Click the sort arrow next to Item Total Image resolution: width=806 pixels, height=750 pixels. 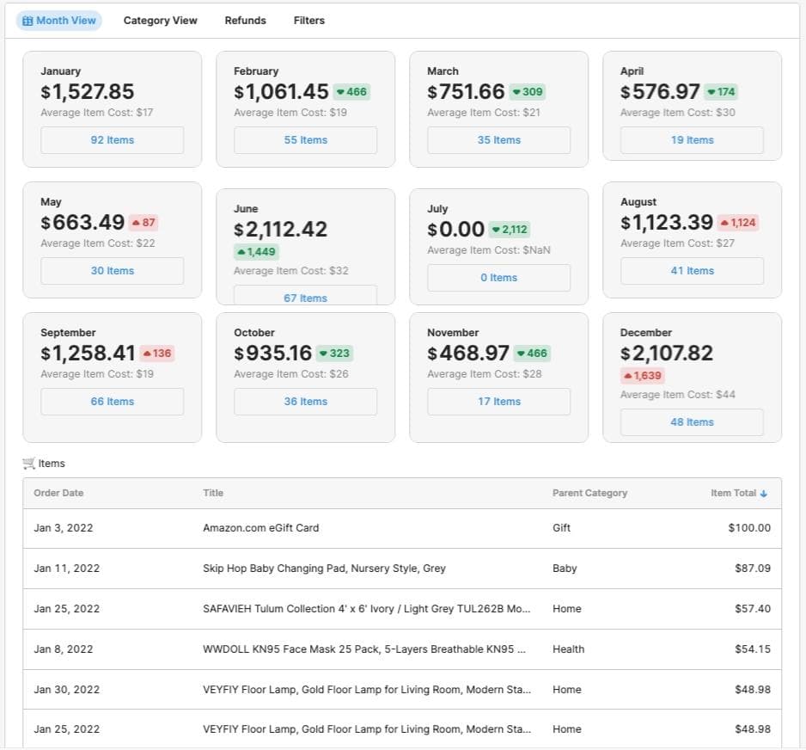tap(764, 494)
